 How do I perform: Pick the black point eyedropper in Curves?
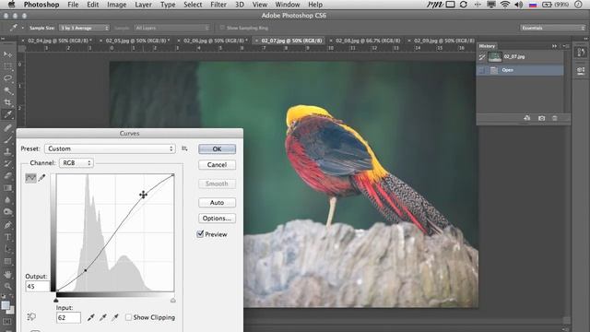point(90,317)
